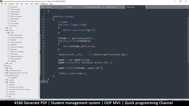Viewport: 189px width, 106px height.
Task: Open mypdf.pdf in generated_pdfs folder
Action: 13,78
